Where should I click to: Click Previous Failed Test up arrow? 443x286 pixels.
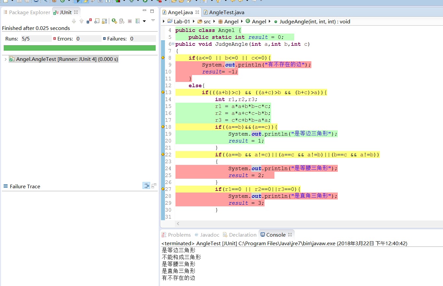click(x=81, y=21)
